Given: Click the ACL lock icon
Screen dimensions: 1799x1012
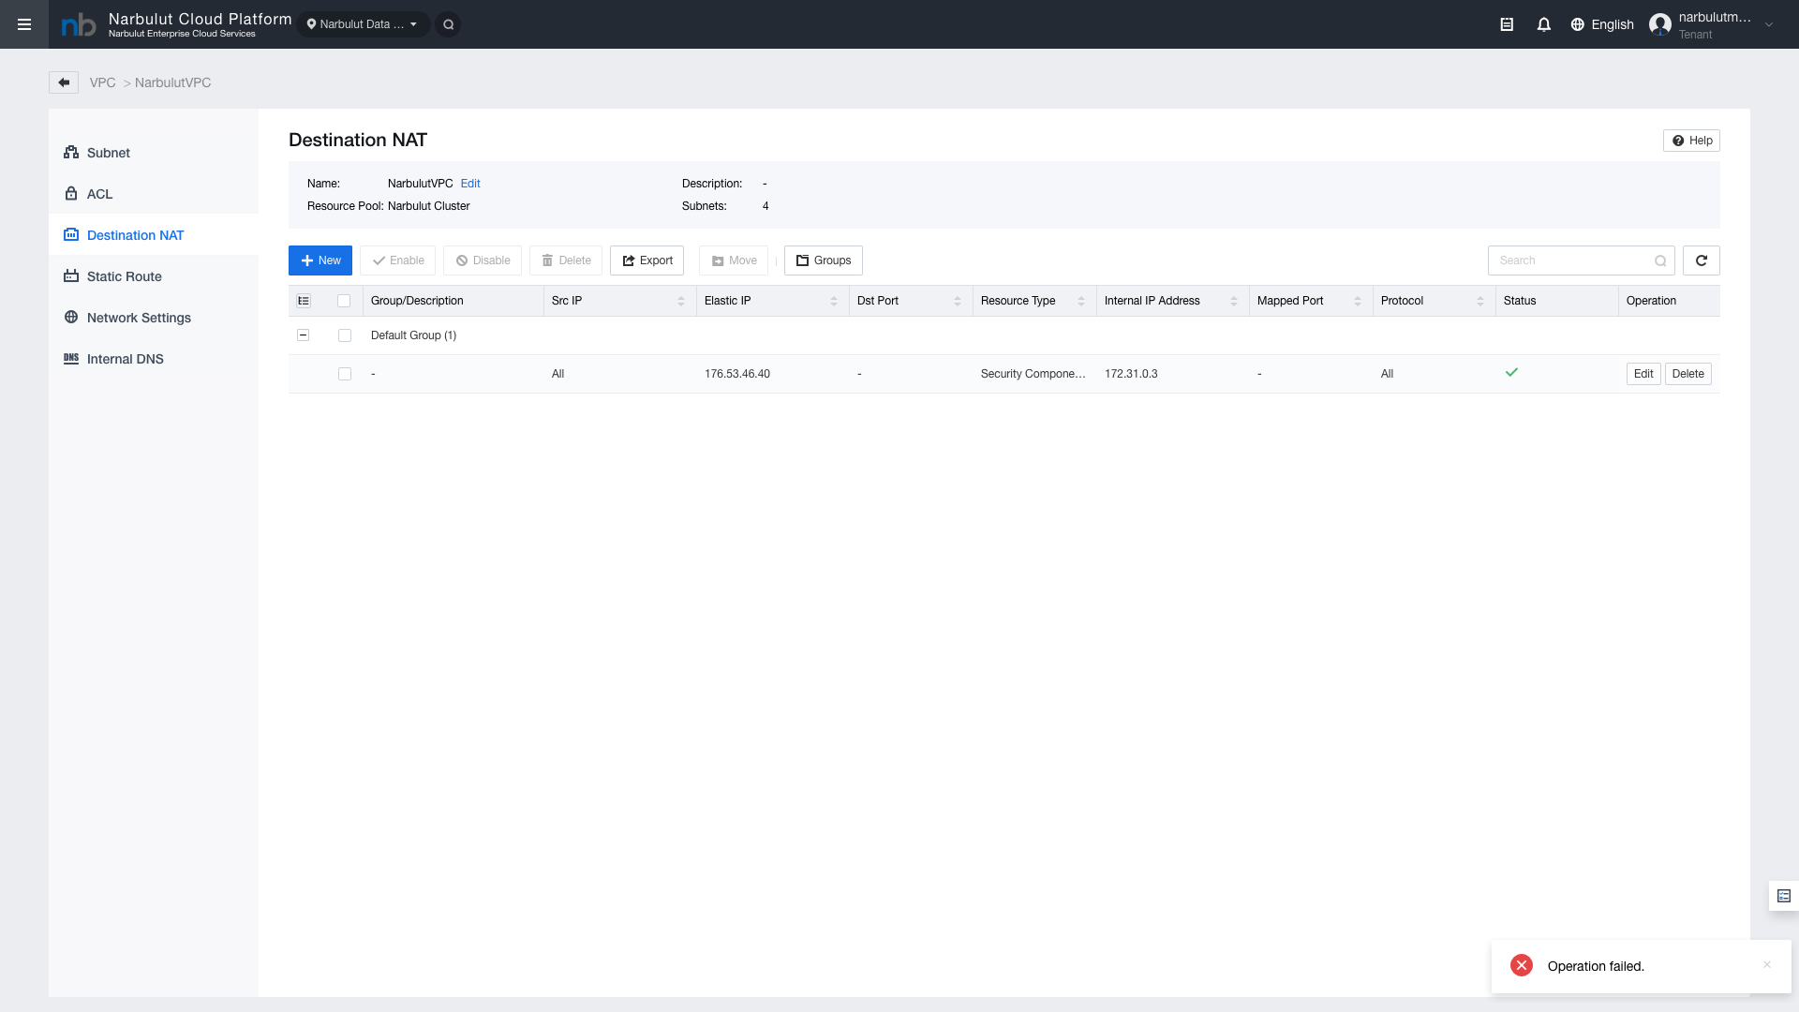Looking at the screenshot, I should pyautogui.click(x=71, y=194).
